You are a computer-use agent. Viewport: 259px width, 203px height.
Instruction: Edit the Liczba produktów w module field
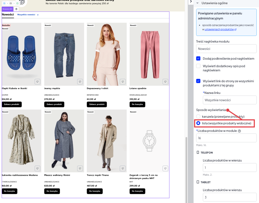click(226, 138)
